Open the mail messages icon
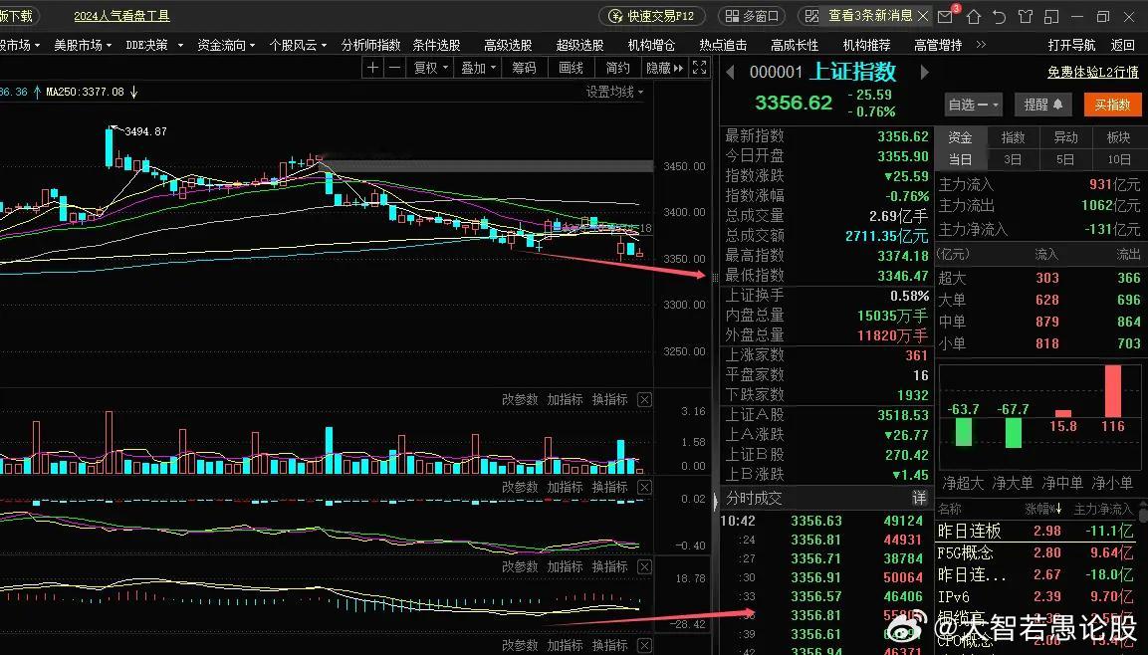This screenshot has height=655, width=1148. point(946,16)
